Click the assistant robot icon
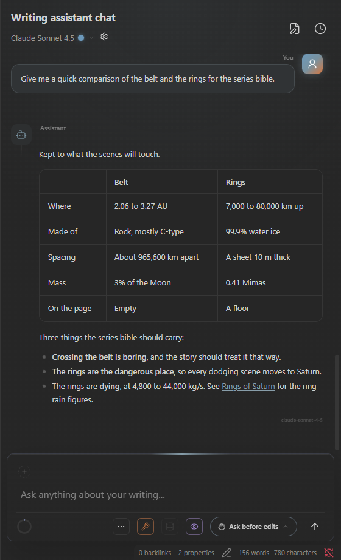 click(x=21, y=135)
